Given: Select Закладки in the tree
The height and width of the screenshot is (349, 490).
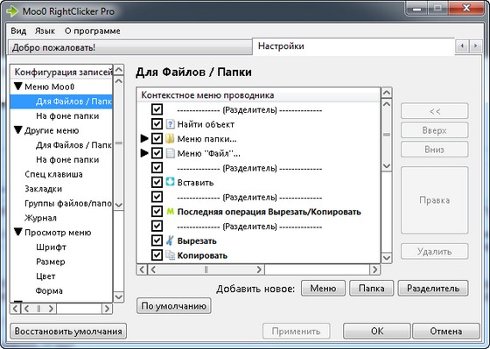Looking at the screenshot, I should click(x=43, y=189).
